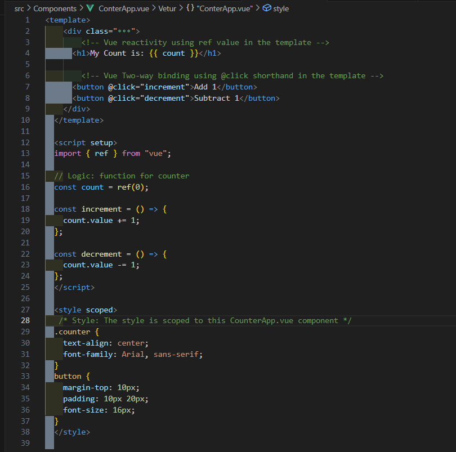Click highlighted line number 28
This screenshot has width=456, height=452.
pyautogui.click(x=25, y=320)
